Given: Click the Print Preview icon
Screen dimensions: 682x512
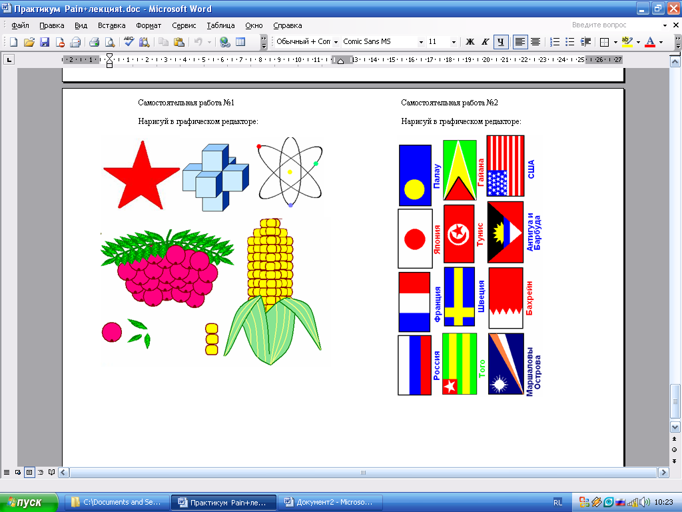Looking at the screenshot, I should click(x=110, y=42).
